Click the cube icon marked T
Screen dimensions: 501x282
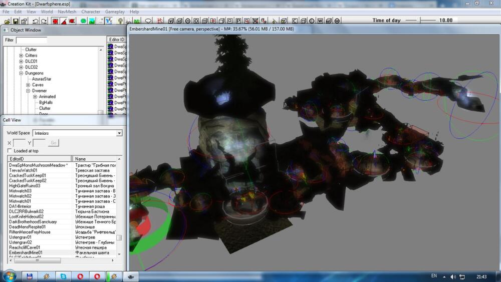pos(171,21)
